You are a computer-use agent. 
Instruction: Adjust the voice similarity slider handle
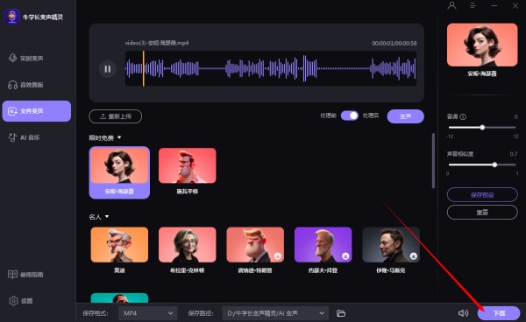click(494, 164)
